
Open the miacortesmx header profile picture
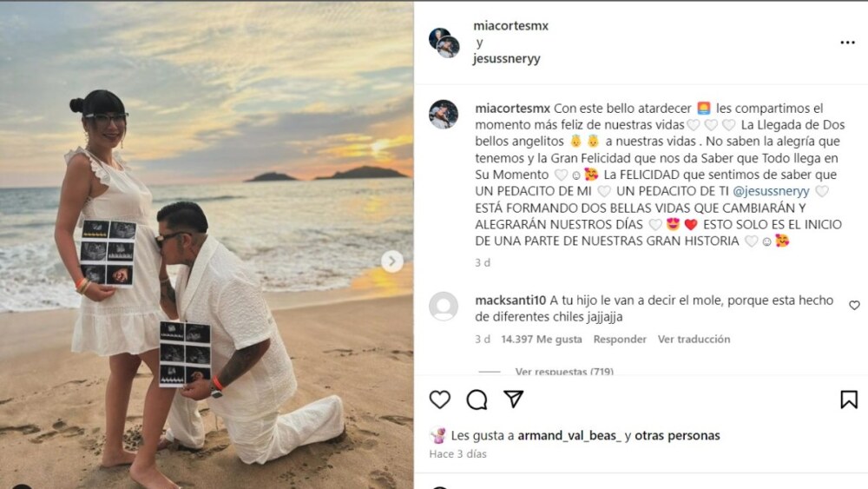click(444, 43)
